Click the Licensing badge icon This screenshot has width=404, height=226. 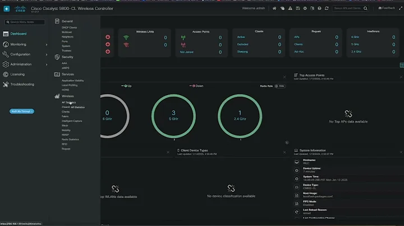[6, 74]
